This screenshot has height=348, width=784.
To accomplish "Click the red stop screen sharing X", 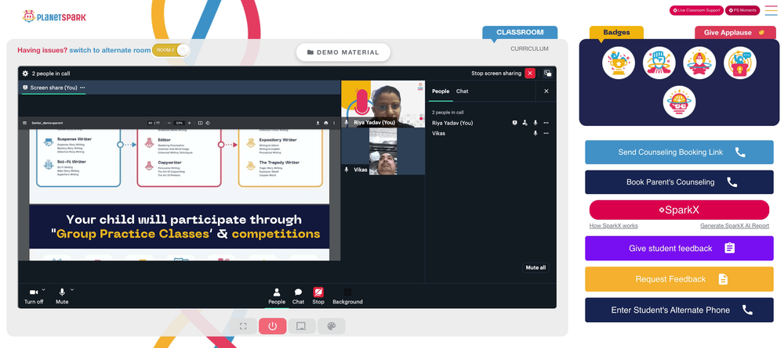I will [x=530, y=74].
